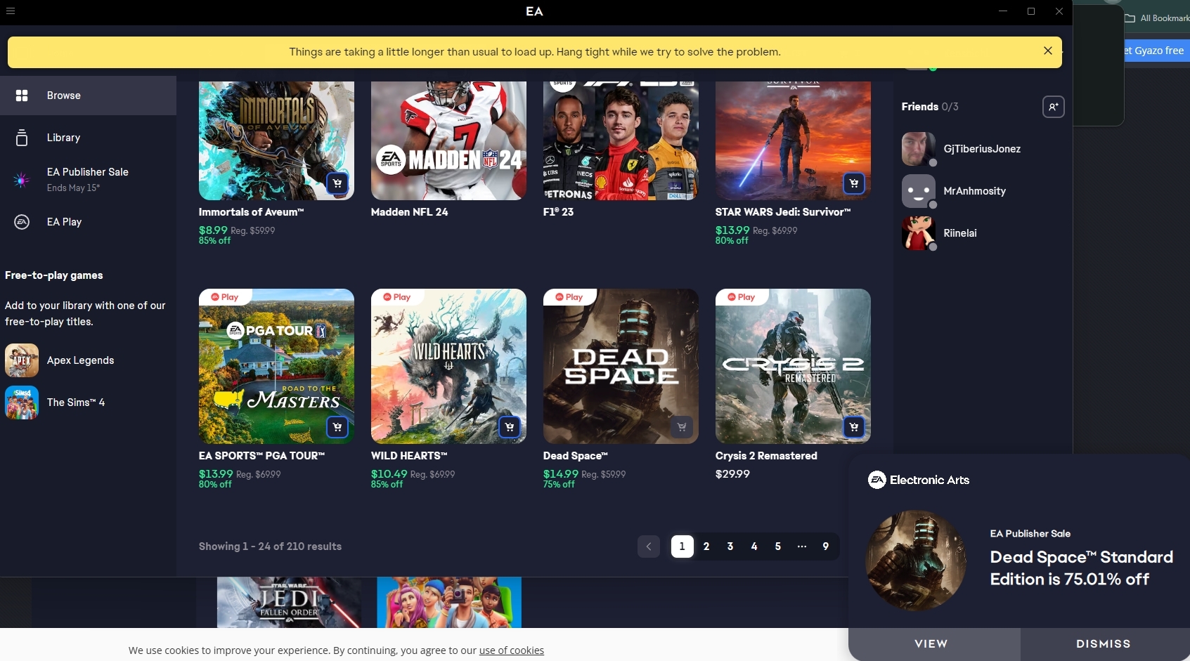Open the hamburger menu icon
Viewport: 1190px width, 661px height.
tap(11, 11)
